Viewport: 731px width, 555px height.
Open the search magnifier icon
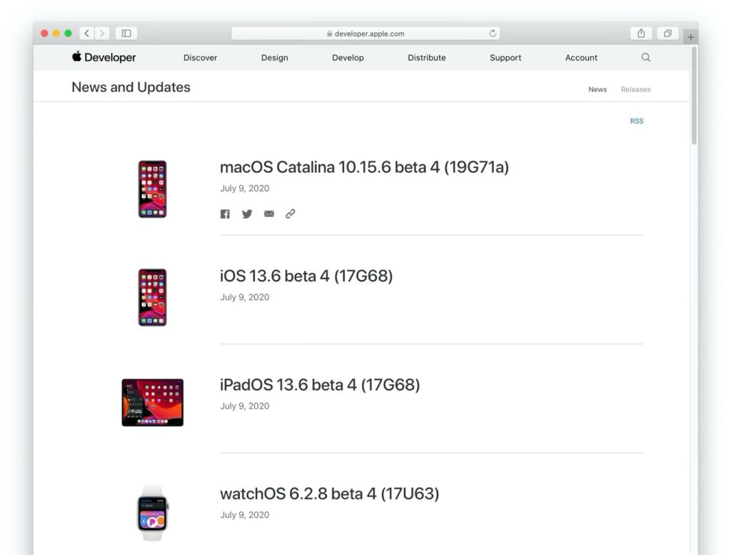(645, 57)
